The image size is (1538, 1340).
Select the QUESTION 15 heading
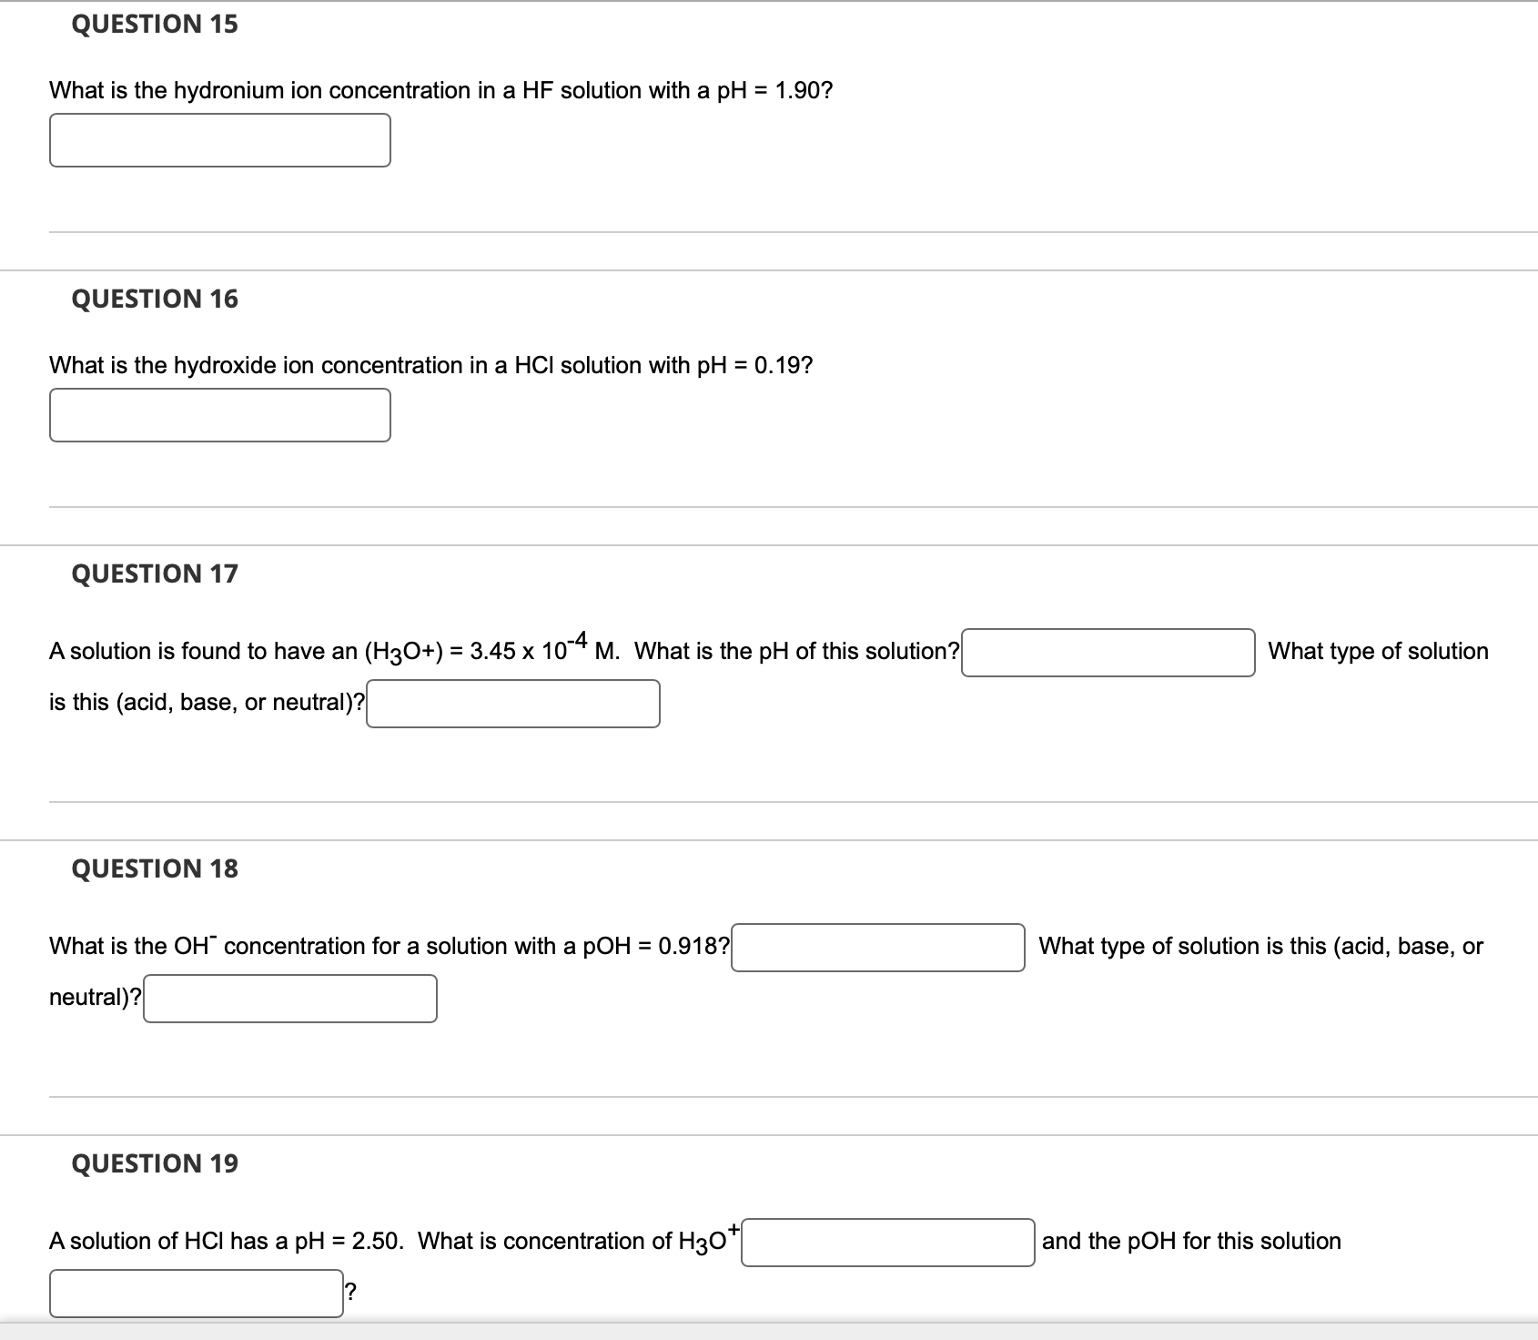[155, 25]
